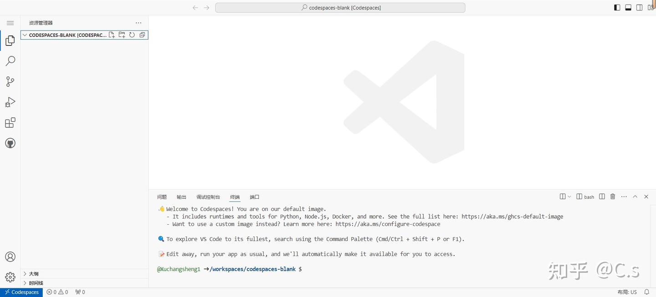Open the launch profile dropdown in terminal panel
Viewport: 656px width, 297px height.
click(569, 196)
